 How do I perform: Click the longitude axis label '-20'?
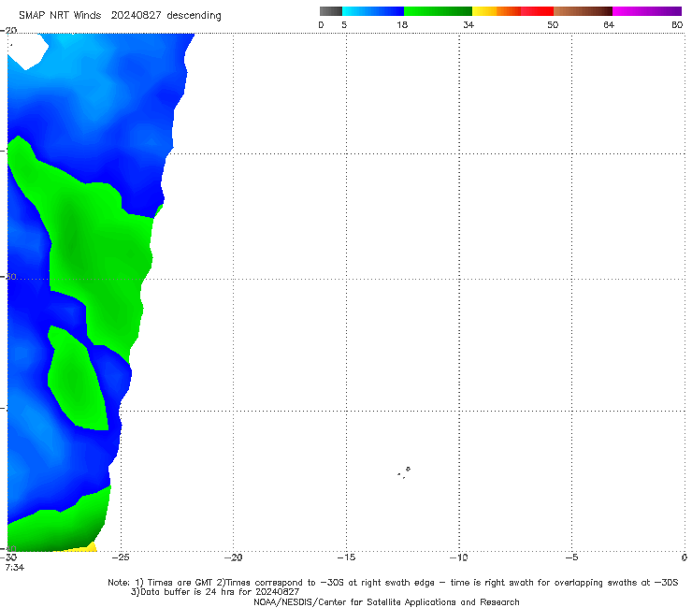[x=233, y=557]
